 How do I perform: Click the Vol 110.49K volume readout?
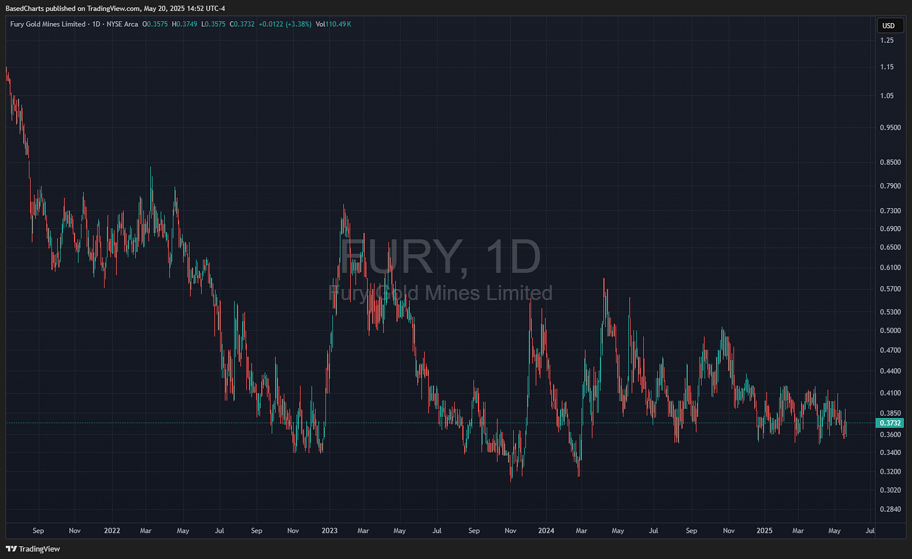tap(333, 24)
